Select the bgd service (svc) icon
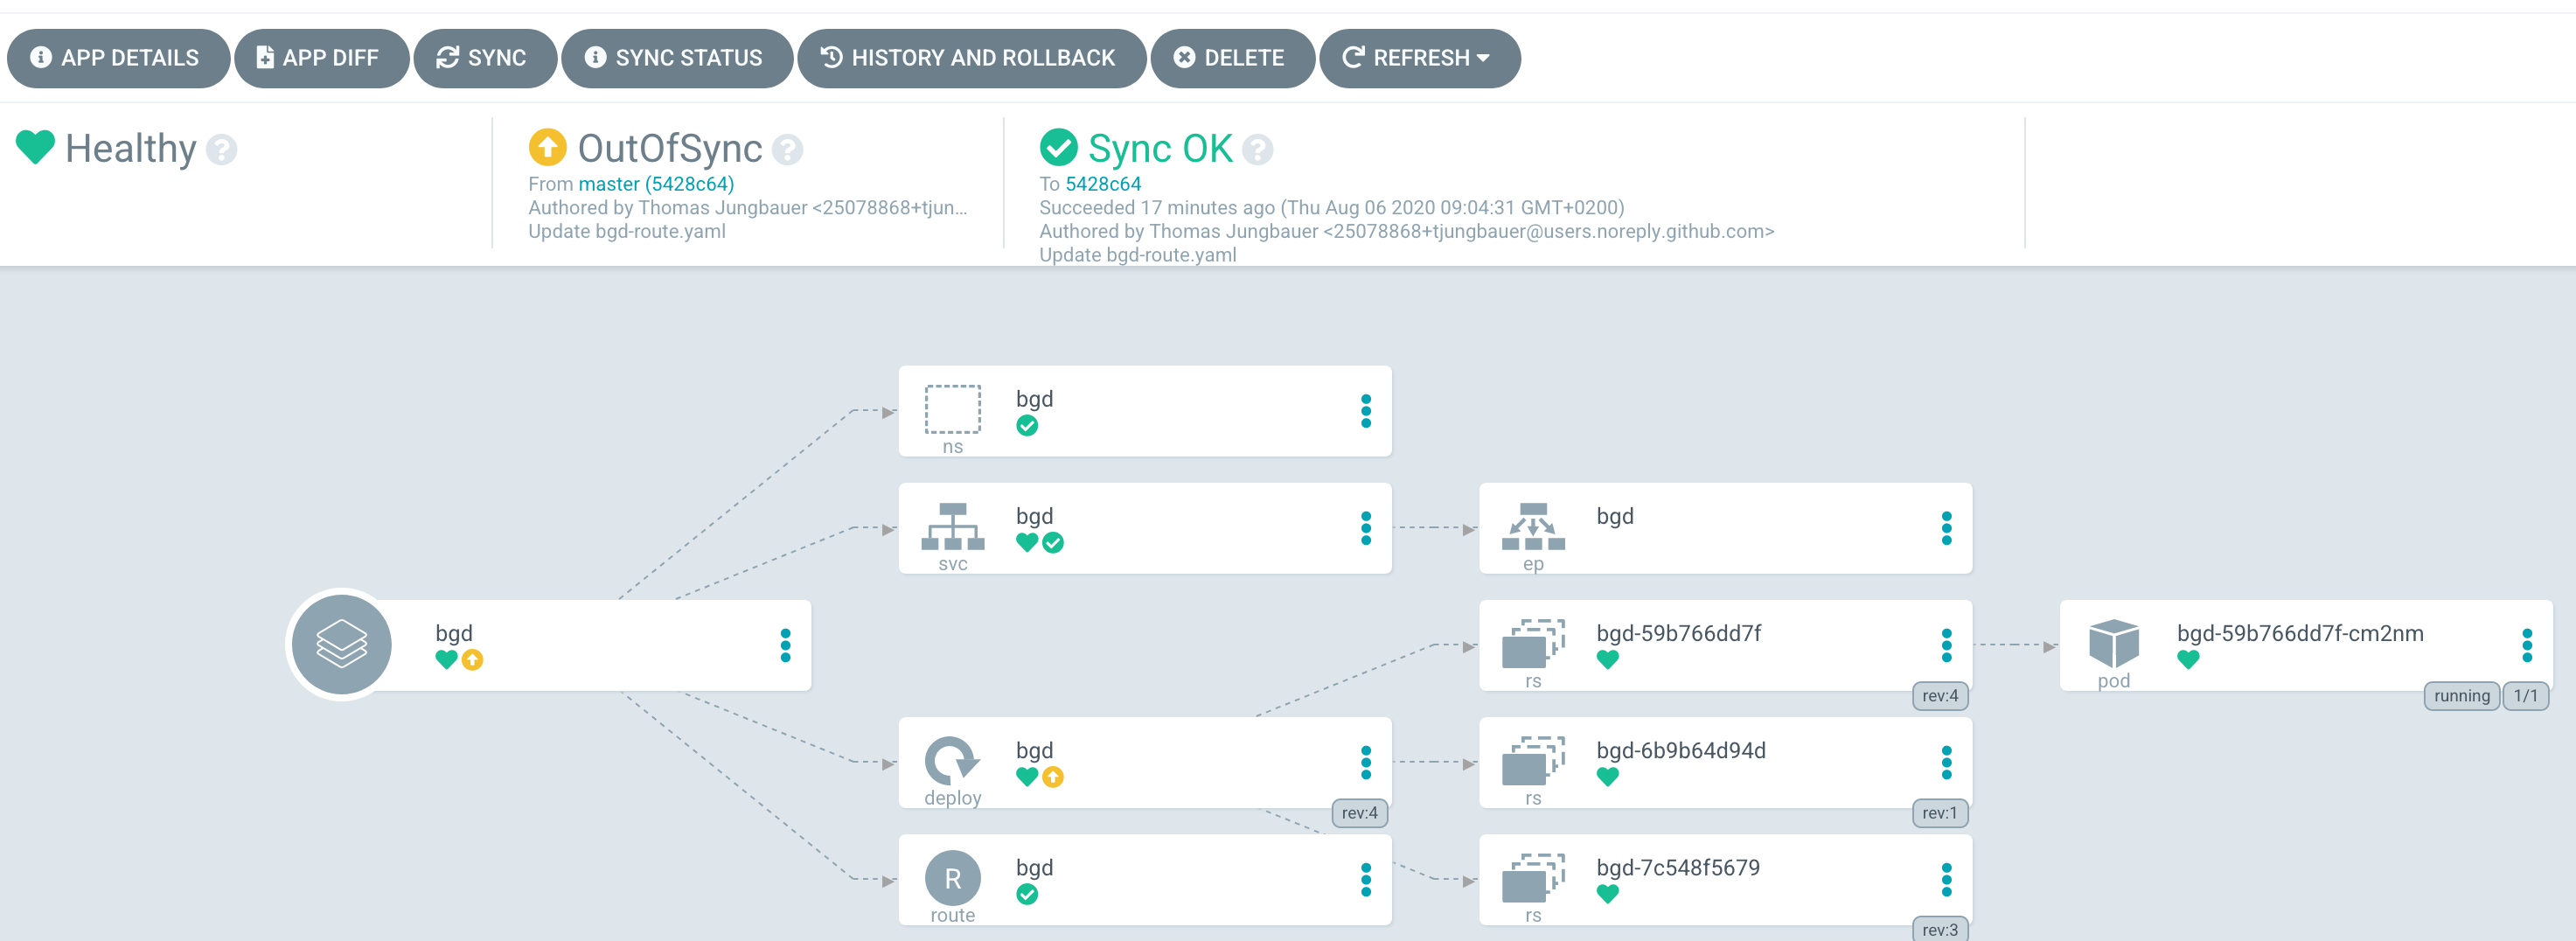Viewport: 2576px width, 941px height. coord(953,530)
